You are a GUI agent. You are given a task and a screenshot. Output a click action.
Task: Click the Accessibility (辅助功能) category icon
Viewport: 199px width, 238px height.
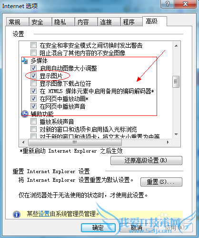pyautogui.click(x=25, y=114)
